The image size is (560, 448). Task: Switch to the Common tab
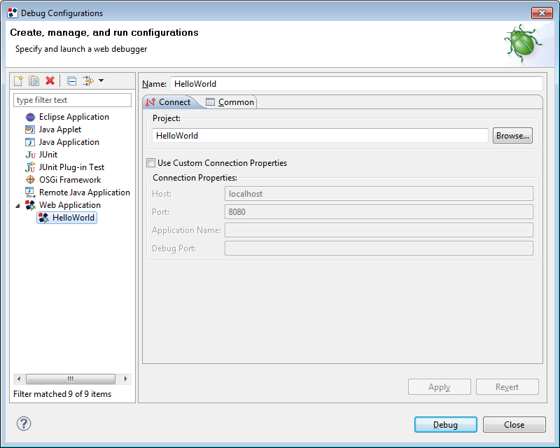tap(230, 102)
